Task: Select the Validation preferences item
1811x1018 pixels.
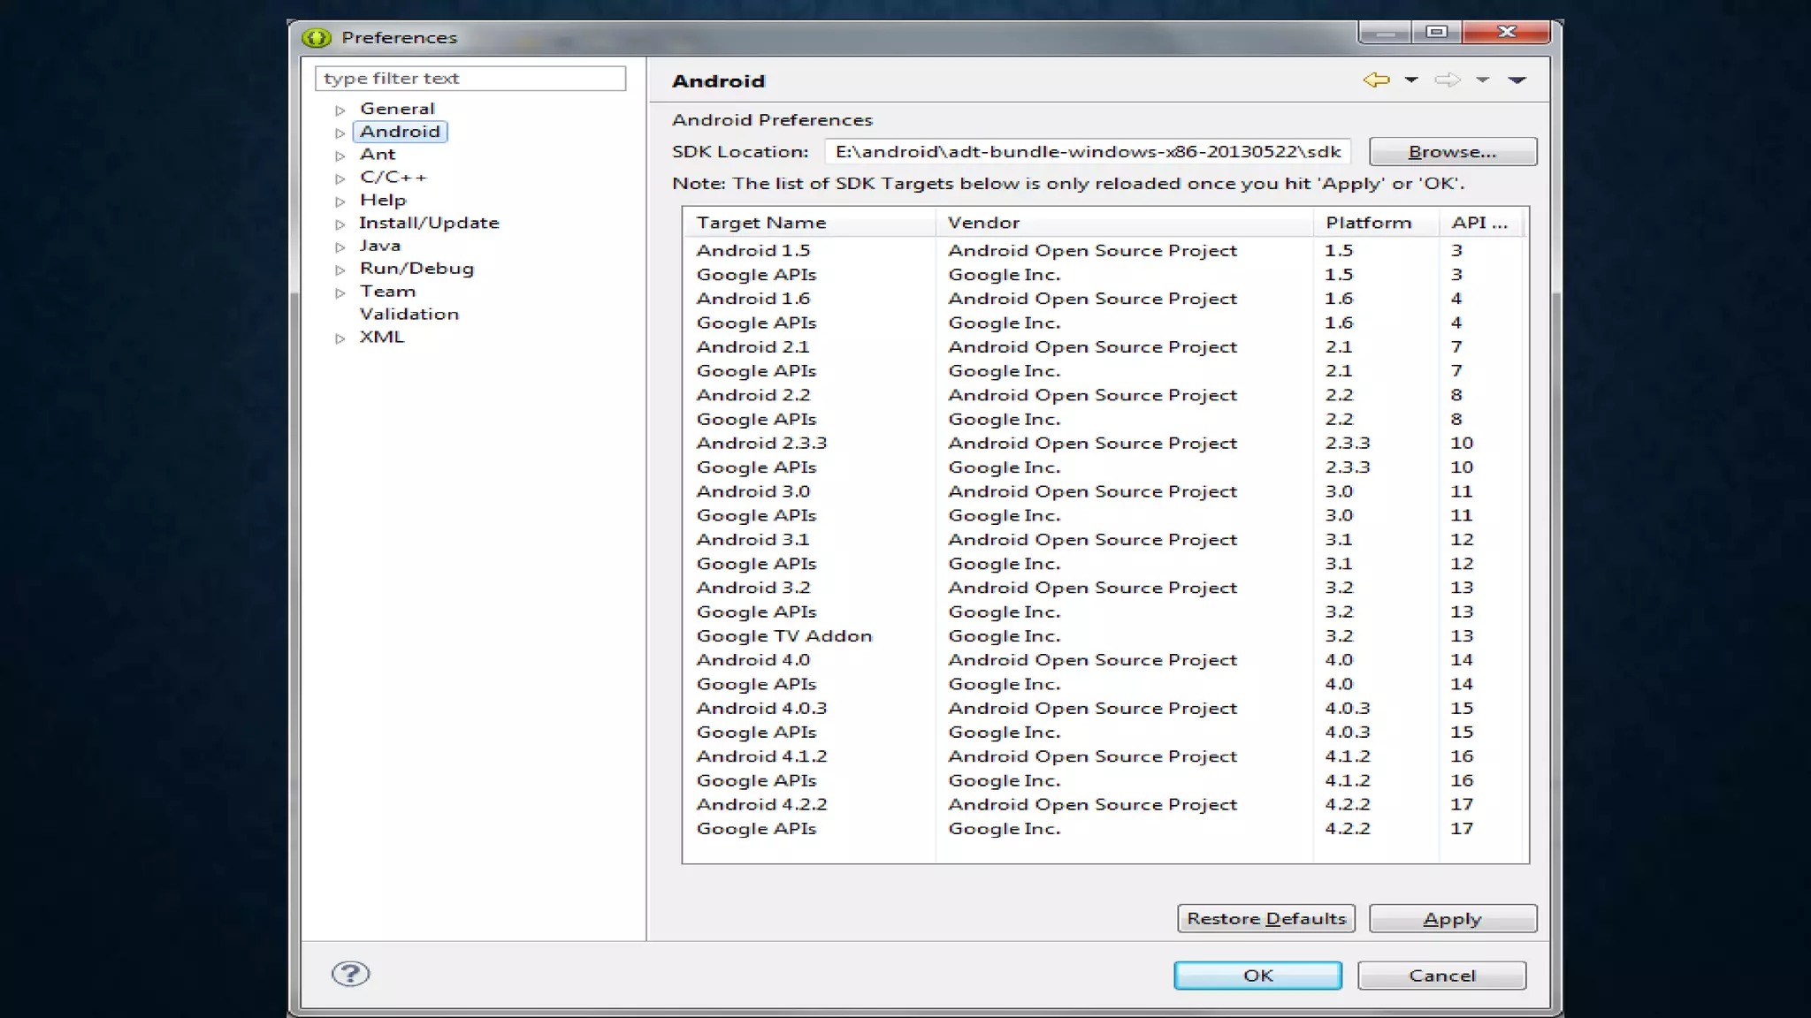Action: [x=409, y=315]
